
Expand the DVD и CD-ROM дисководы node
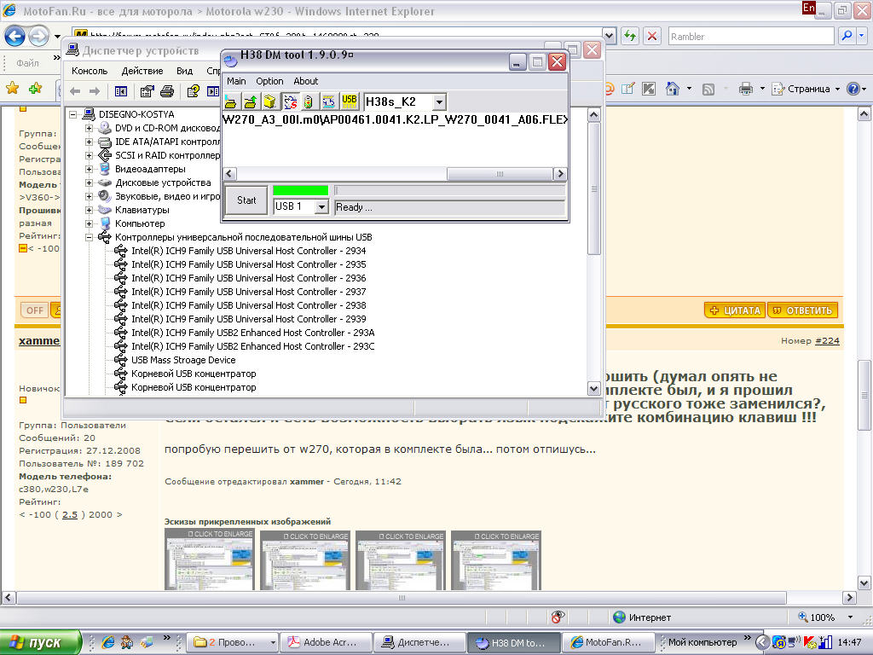[89, 128]
